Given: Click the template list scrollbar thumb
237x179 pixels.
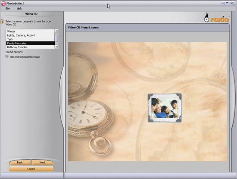Looking at the screenshot, I should (x=56, y=38).
